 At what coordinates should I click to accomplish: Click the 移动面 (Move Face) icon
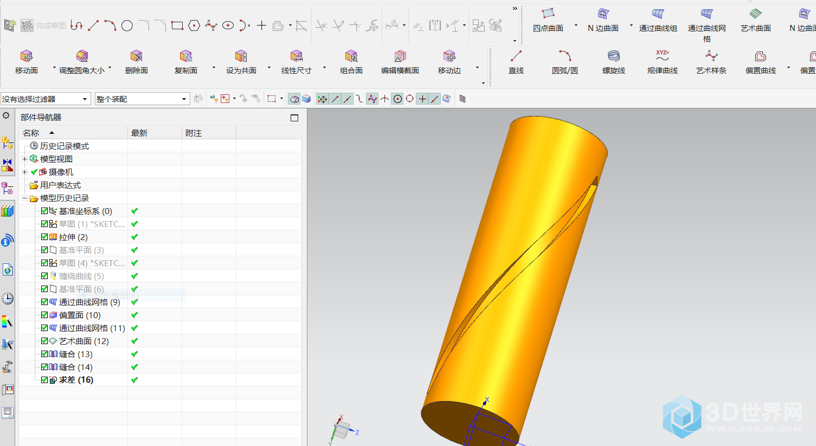[x=27, y=56]
